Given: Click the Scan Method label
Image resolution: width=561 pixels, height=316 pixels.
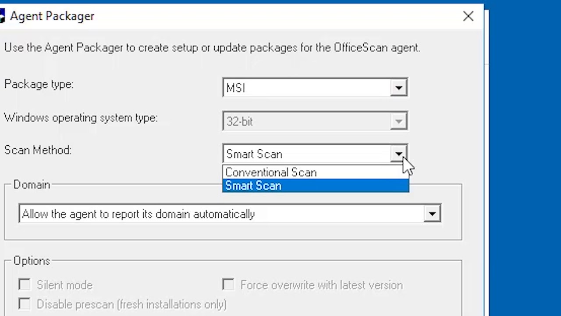Looking at the screenshot, I should pos(38,150).
